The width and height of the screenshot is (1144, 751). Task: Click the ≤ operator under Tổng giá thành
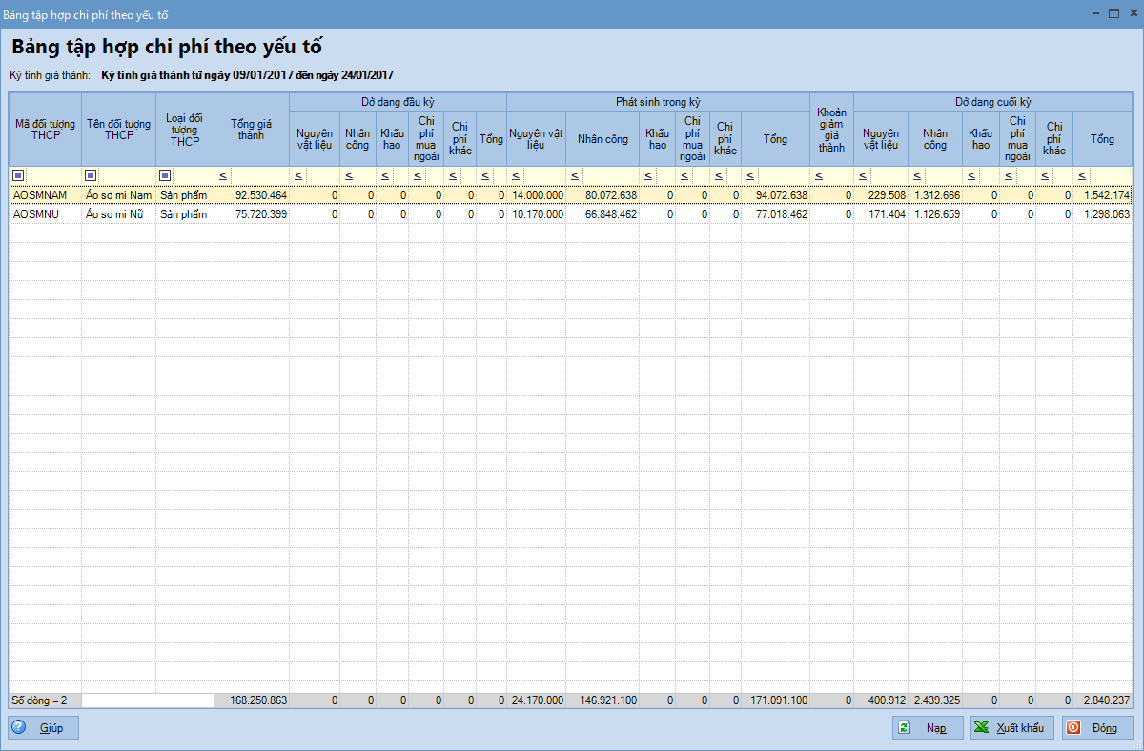[x=223, y=175]
